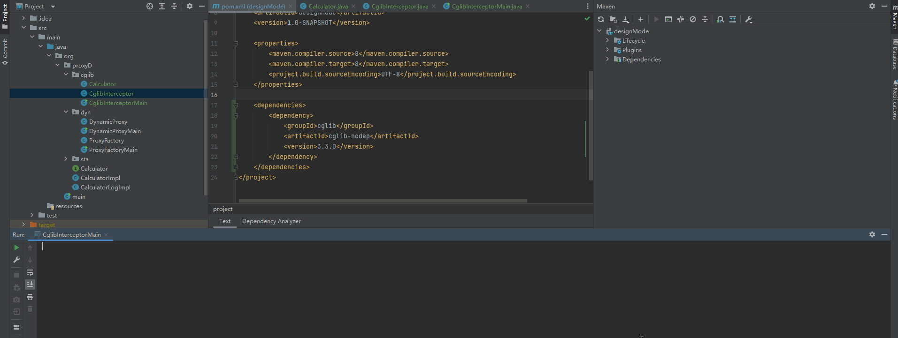Click editor horizontal scrollbar
Image resolution: width=898 pixels, height=338 pixels.
click(x=383, y=201)
